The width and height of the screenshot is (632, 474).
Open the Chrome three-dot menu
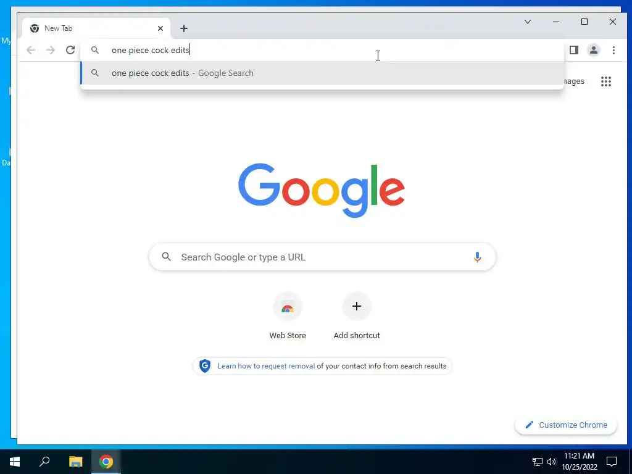(x=613, y=50)
